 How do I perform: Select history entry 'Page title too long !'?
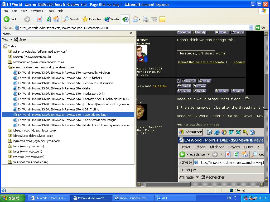coord(68,115)
